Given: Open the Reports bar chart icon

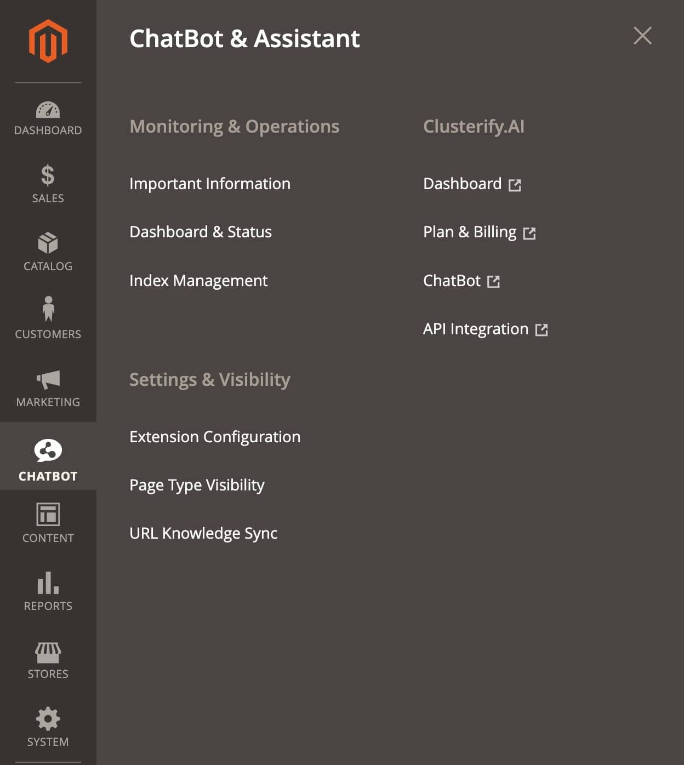Looking at the screenshot, I should click(x=48, y=583).
